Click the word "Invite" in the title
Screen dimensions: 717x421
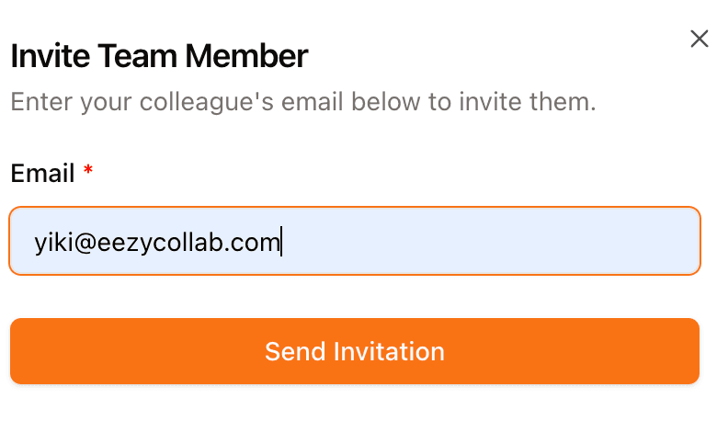coord(50,57)
